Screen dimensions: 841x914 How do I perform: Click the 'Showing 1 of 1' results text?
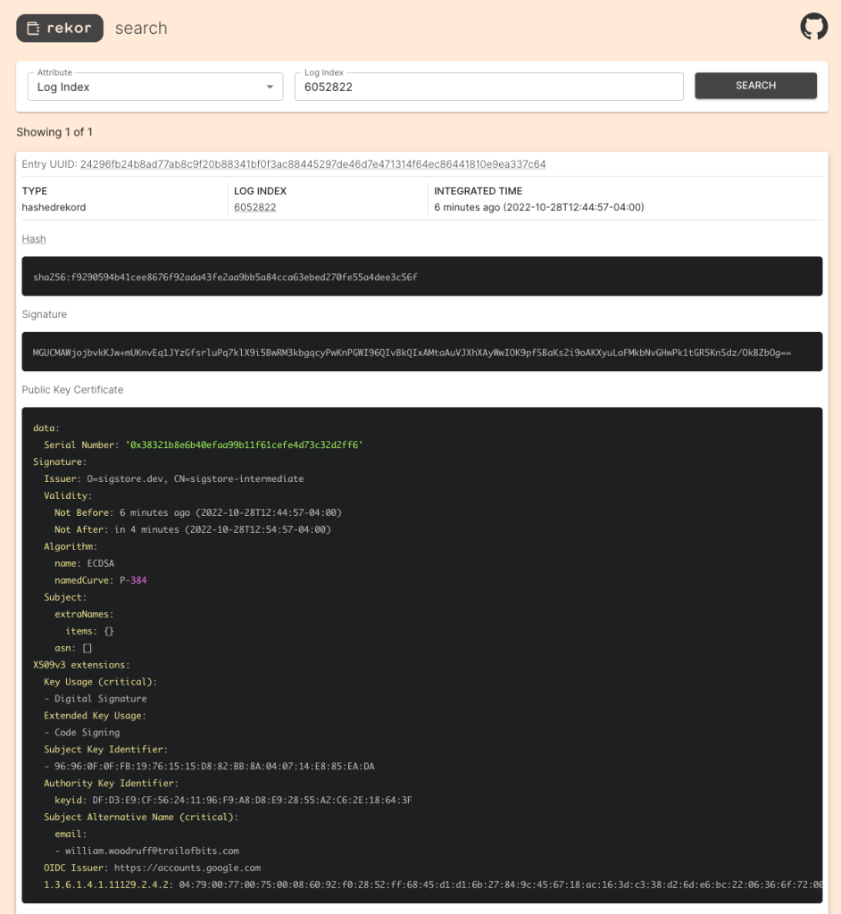coord(54,132)
